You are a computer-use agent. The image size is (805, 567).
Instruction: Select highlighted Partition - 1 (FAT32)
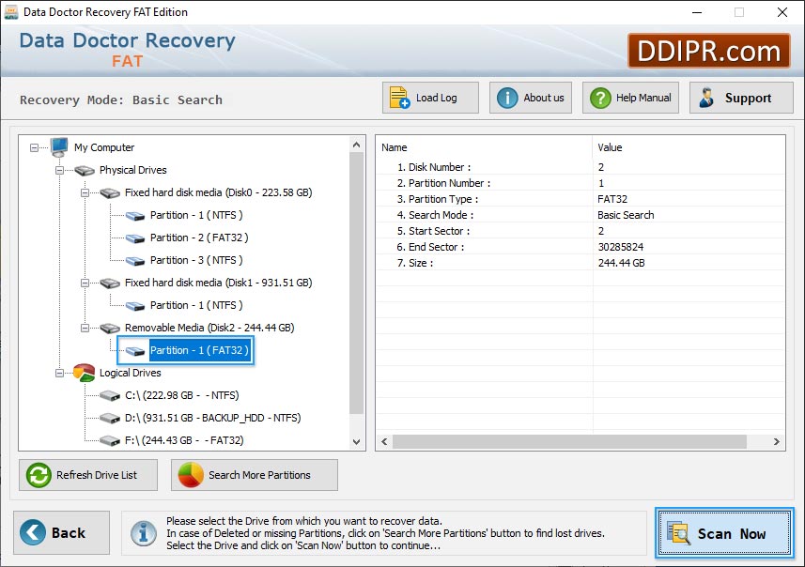click(x=200, y=350)
